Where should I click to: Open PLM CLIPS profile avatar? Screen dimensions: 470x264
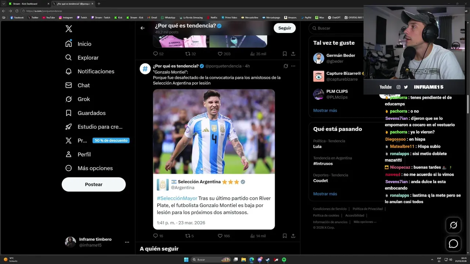coord(319,94)
